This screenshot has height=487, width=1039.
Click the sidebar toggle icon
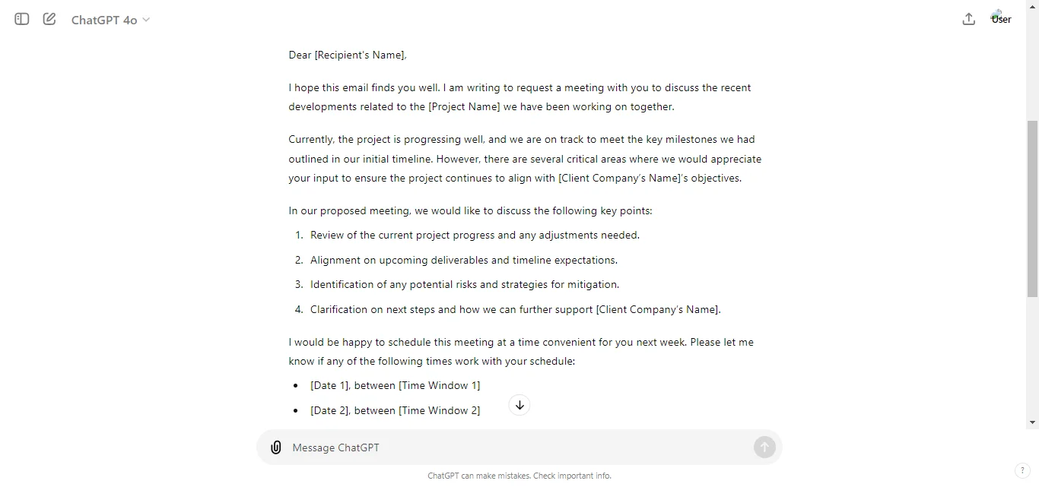tap(21, 19)
